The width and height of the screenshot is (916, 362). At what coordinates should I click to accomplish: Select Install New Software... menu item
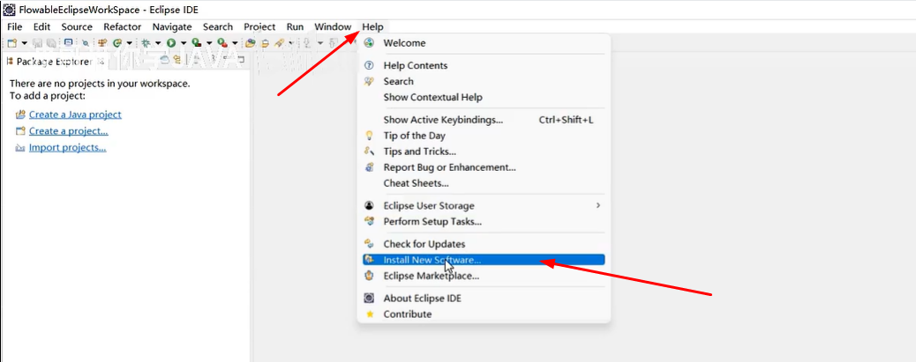432,260
